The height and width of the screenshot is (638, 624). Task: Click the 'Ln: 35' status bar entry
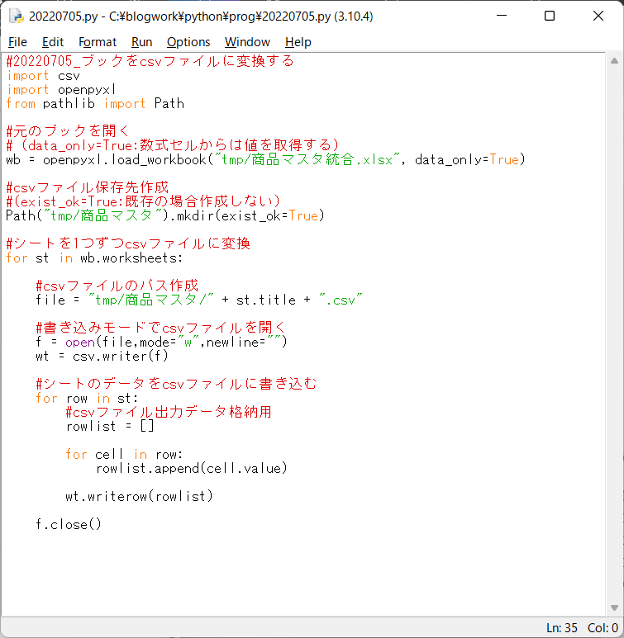[x=562, y=628]
